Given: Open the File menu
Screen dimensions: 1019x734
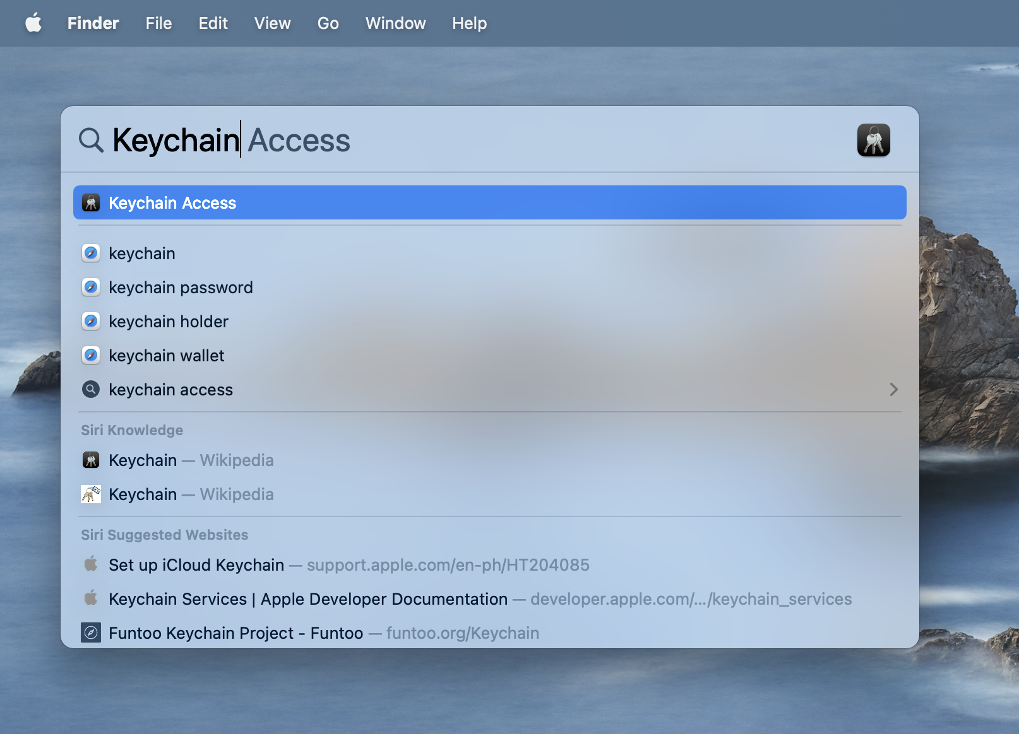Looking at the screenshot, I should click(158, 23).
